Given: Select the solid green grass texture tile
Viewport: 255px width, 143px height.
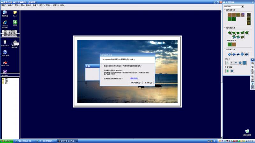Looking at the screenshot, I should pos(229,19).
